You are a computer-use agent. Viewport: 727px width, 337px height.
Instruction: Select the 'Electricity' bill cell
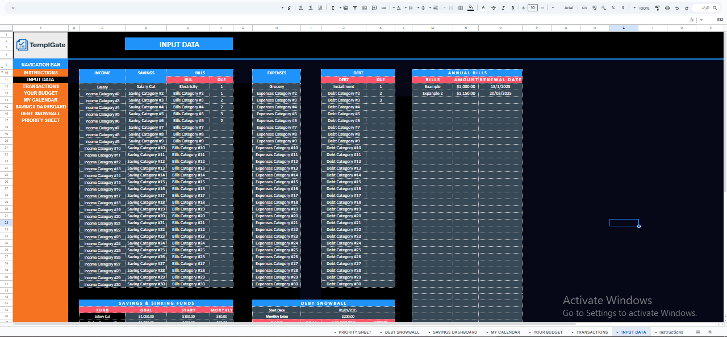[x=189, y=86]
